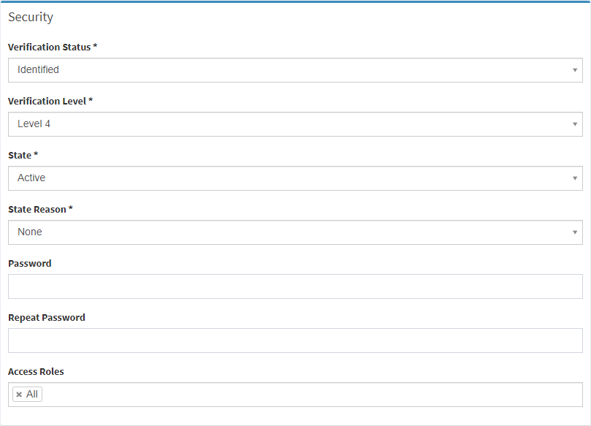Click the Password field label
Viewport: 591px width, 426px height.
tap(30, 263)
